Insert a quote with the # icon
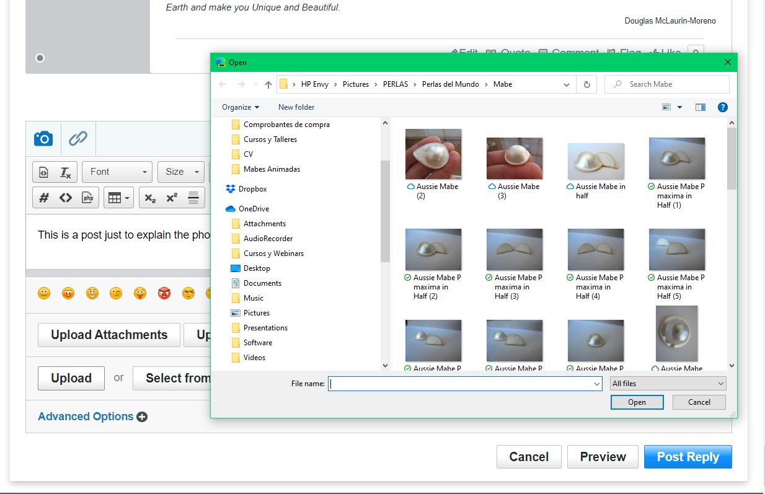This screenshot has height=494, width=765. pyautogui.click(x=44, y=198)
